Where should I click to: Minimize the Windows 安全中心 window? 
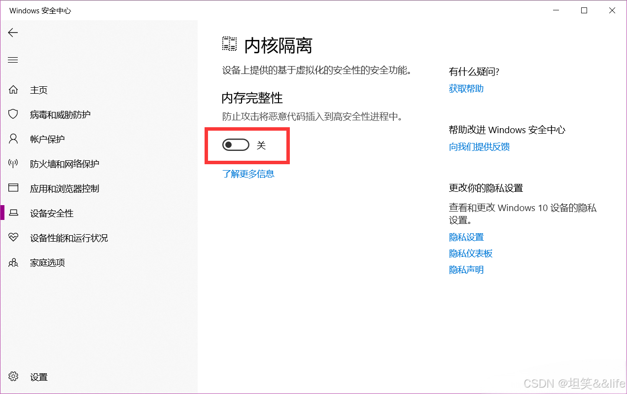coord(556,10)
